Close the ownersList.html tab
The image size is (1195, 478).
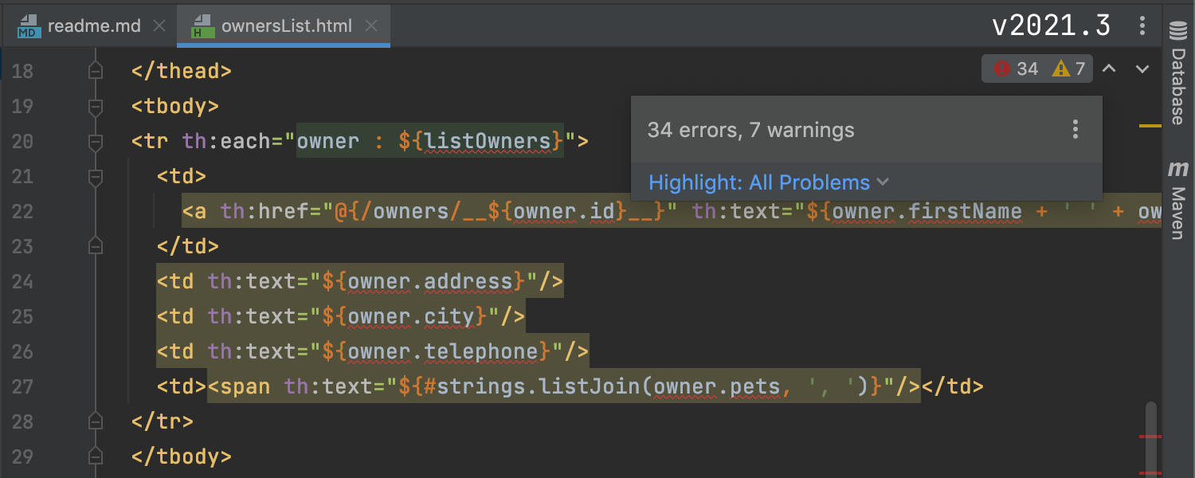click(x=370, y=26)
